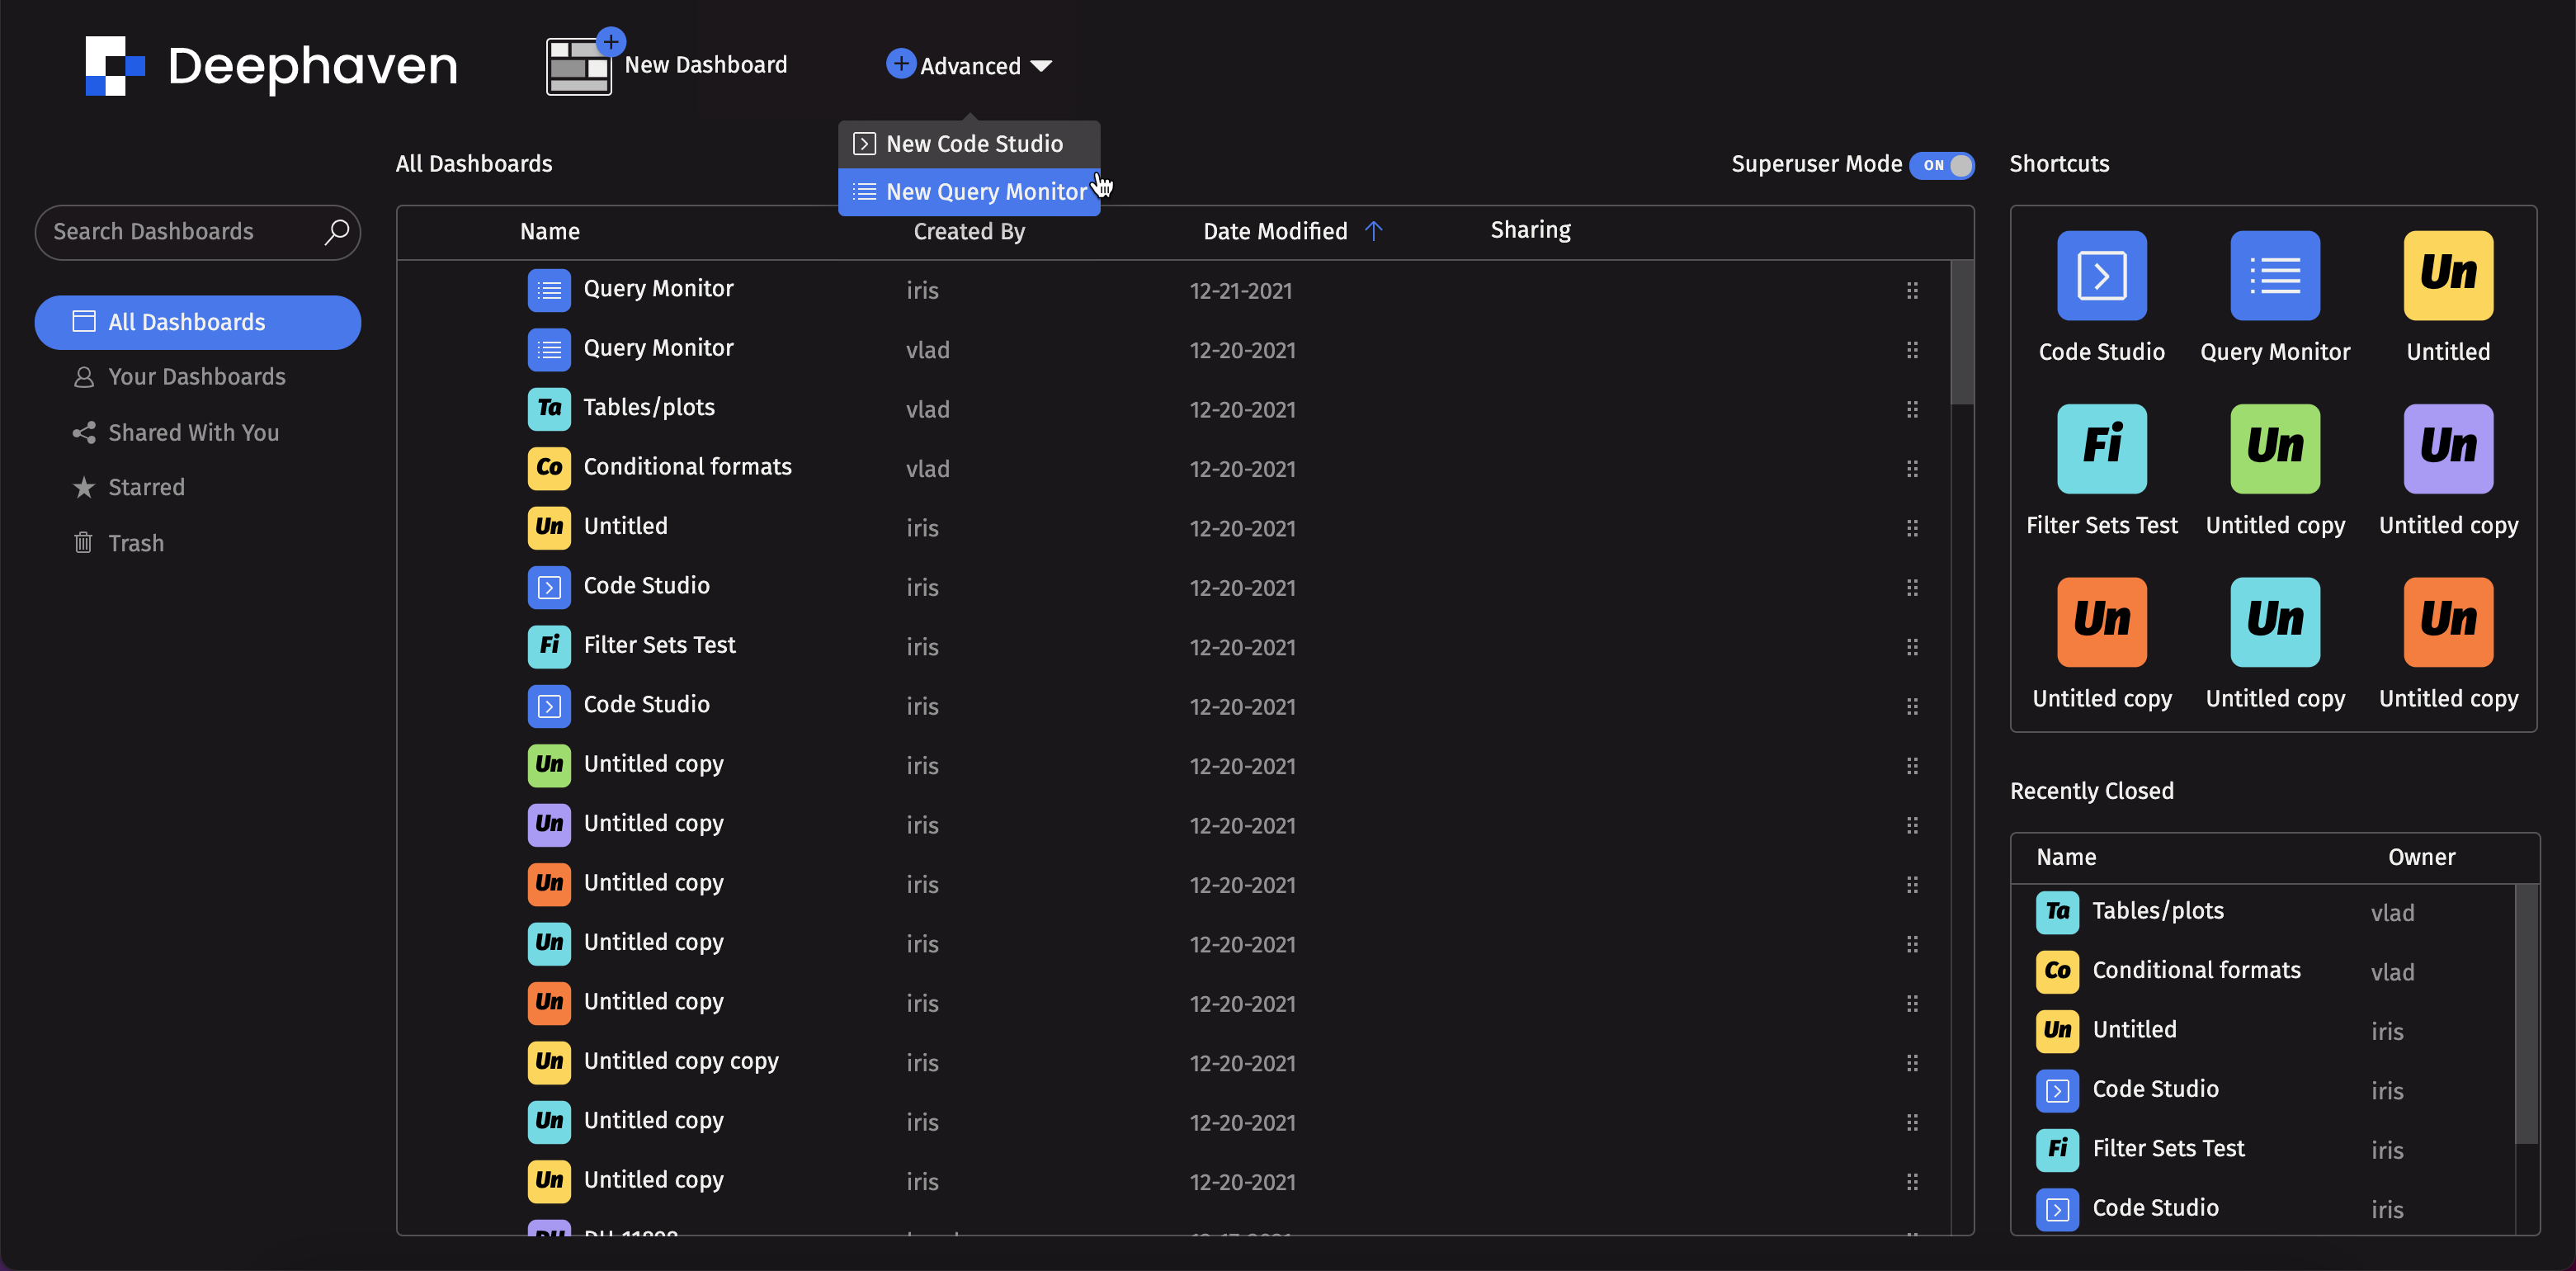2576x1271 pixels.
Task: Toggle Superuser Mode switch off
Action: point(1941,165)
